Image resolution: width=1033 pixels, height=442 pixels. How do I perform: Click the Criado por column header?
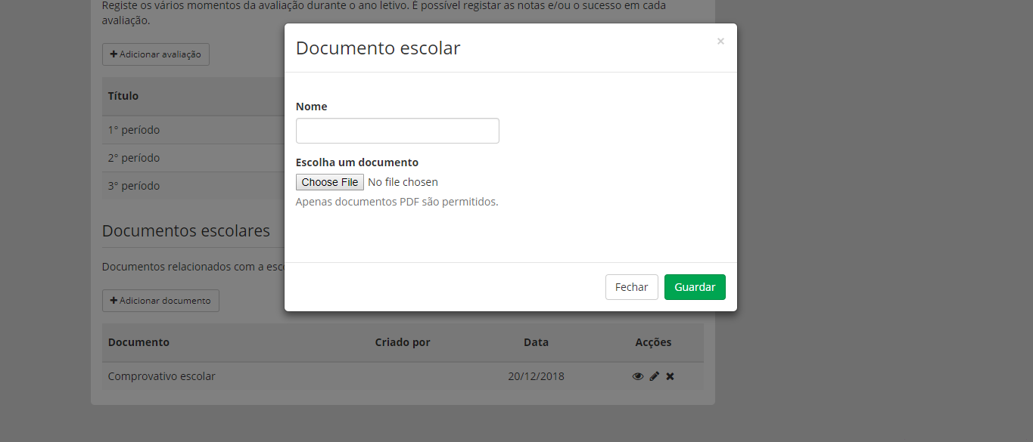pyautogui.click(x=403, y=342)
